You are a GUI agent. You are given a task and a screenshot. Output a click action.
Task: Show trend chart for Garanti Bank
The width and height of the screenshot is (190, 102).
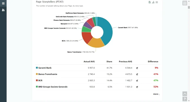(x=137, y=68)
